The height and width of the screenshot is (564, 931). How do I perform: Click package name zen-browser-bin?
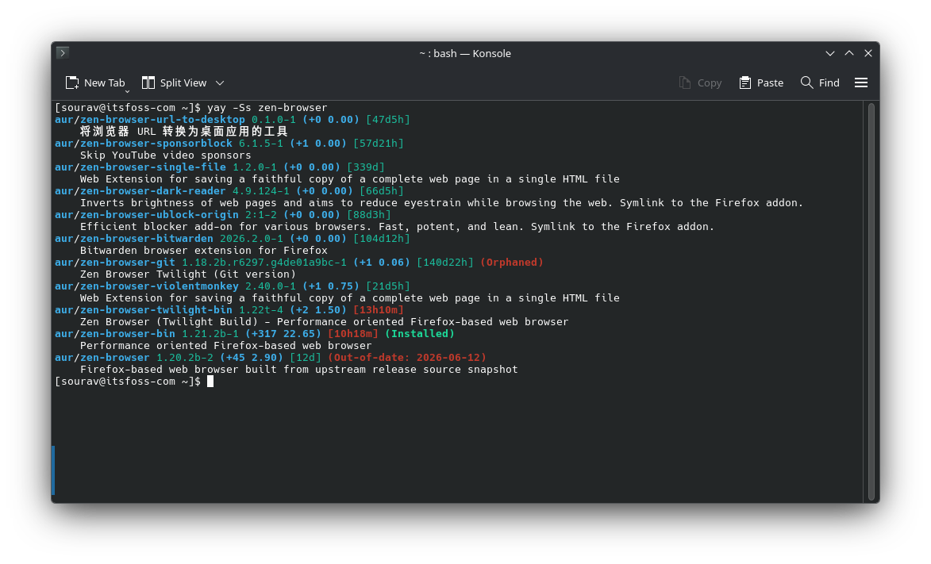128,333
